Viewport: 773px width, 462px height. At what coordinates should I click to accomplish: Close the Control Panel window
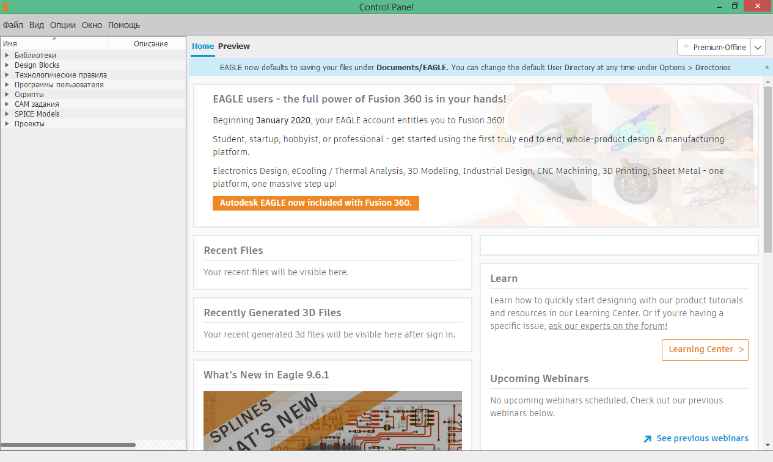pyautogui.click(x=758, y=5)
